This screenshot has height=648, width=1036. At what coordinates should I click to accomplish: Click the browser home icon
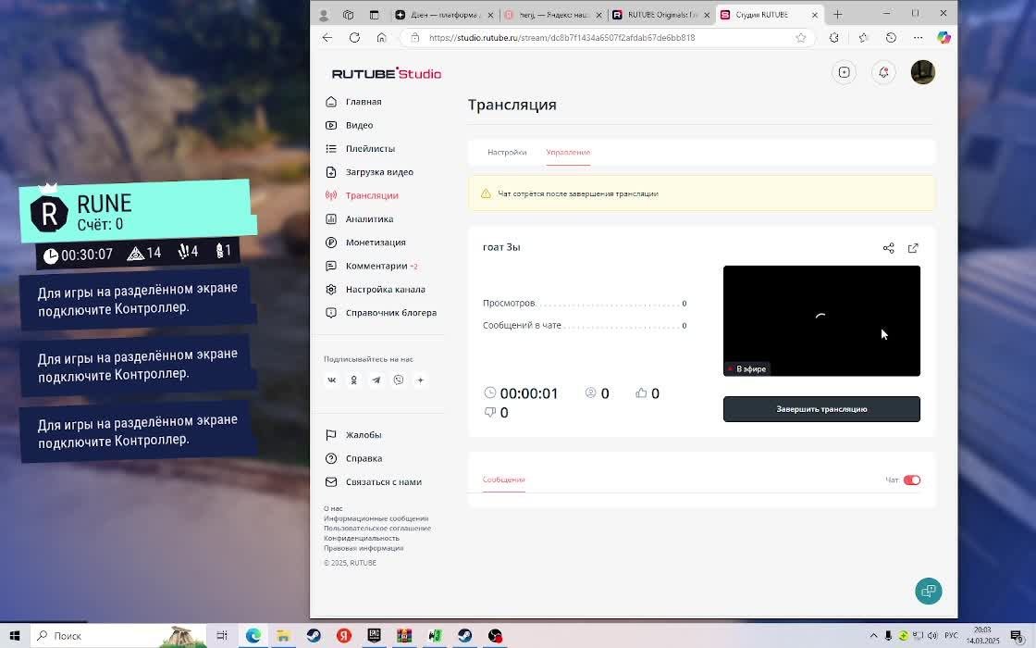(x=381, y=38)
